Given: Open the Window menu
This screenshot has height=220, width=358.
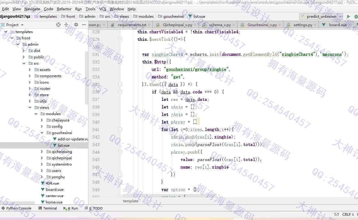Looking at the screenshot, I should click(117, 9).
